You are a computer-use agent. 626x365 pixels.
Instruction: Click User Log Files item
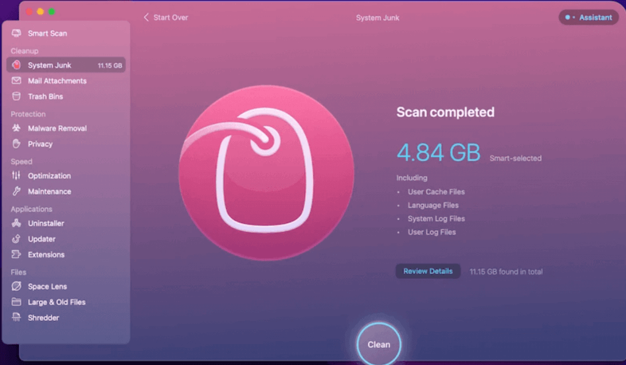[x=432, y=232]
